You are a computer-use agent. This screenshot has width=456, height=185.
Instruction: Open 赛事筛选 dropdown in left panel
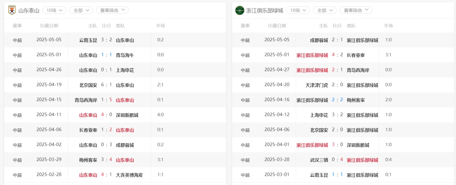pos(112,10)
